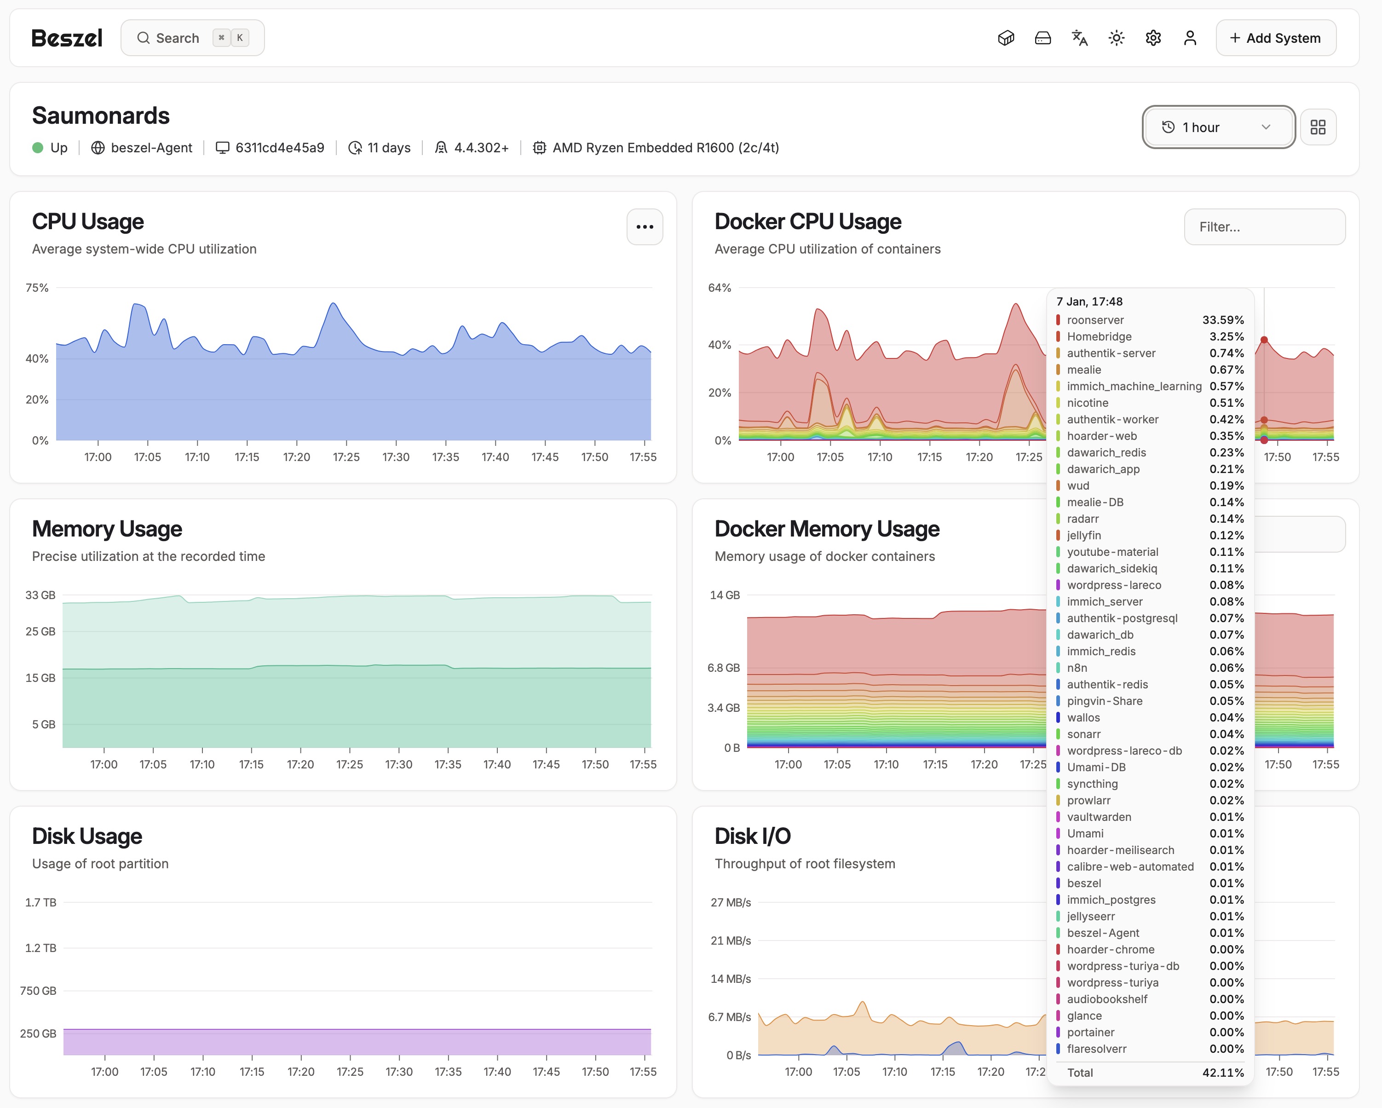Click the containers cube icon in header
Viewport: 1382px width, 1108px height.
pos(1006,38)
